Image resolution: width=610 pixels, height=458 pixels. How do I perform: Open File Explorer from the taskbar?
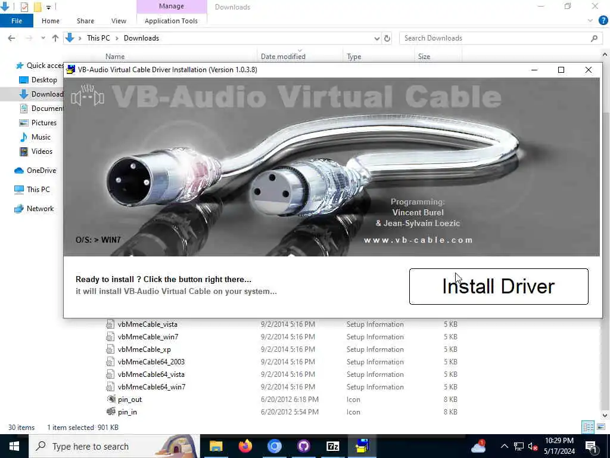click(216, 446)
